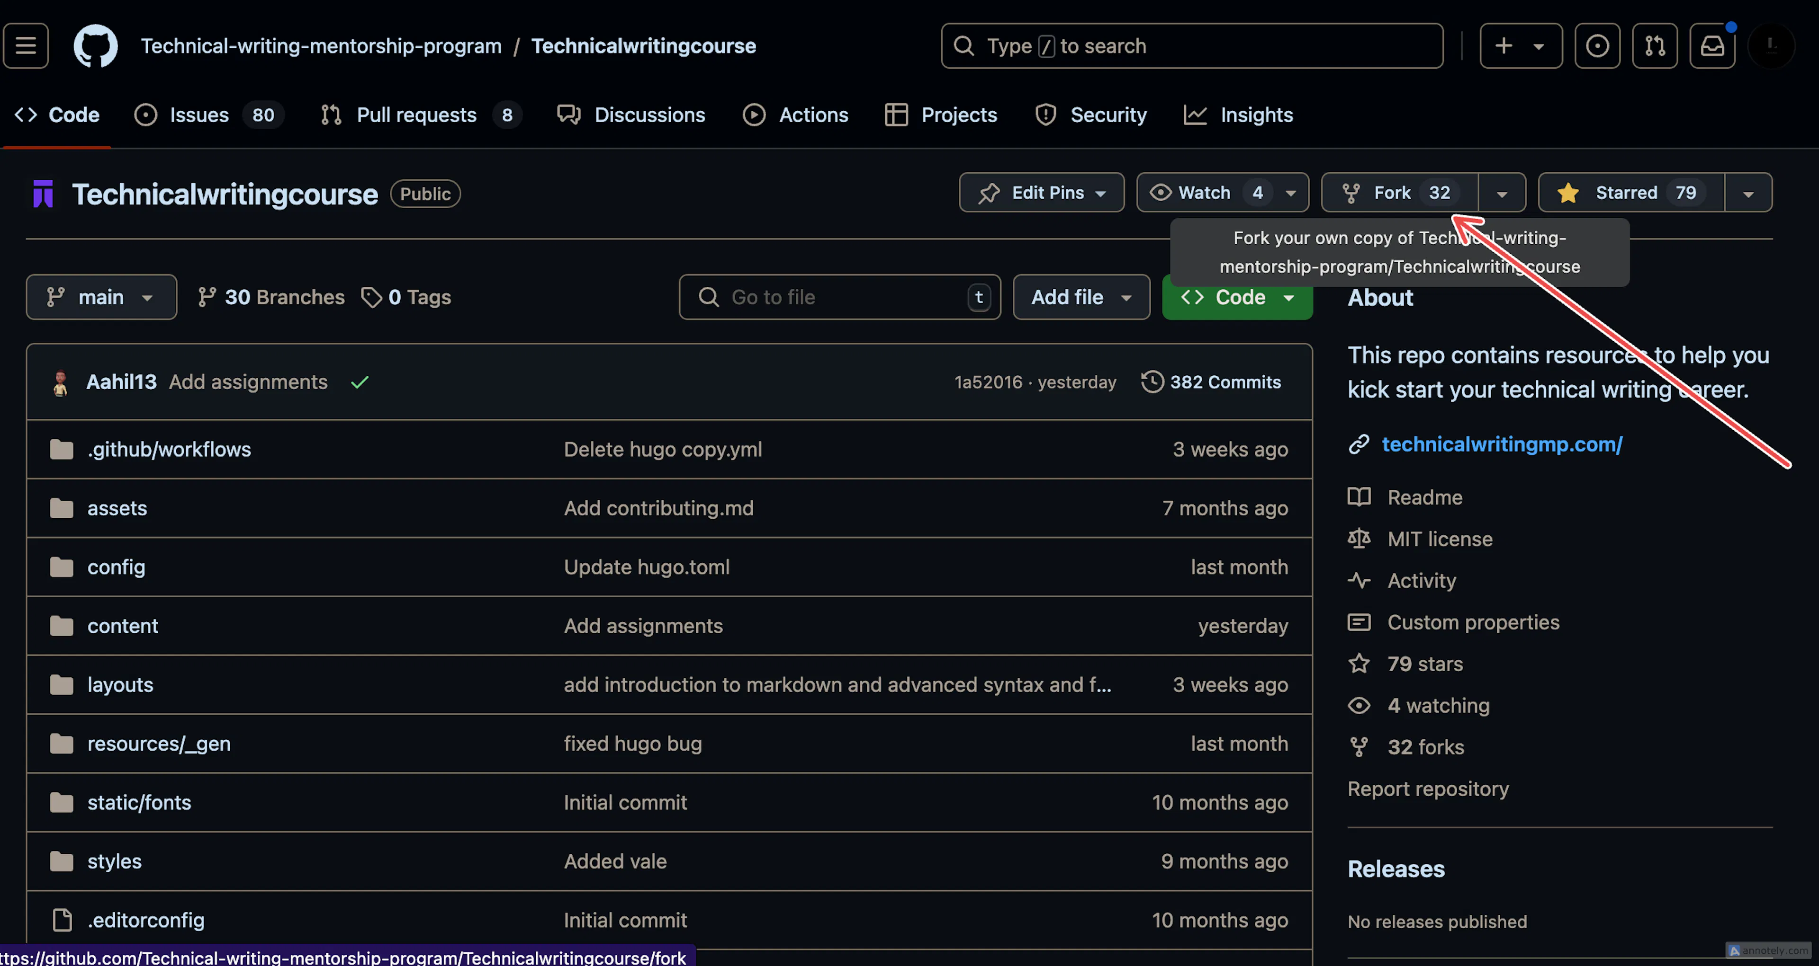Screen dimensions: 1819x966
Task: View the green check commit status
Action: 360,382
